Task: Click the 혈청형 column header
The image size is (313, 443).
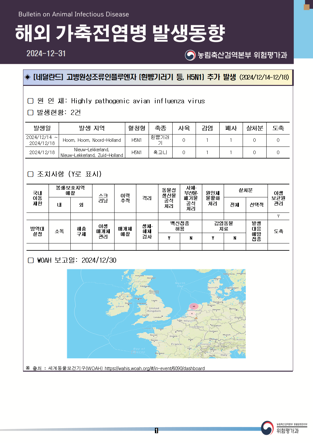Action: click(x=137, y=128)
